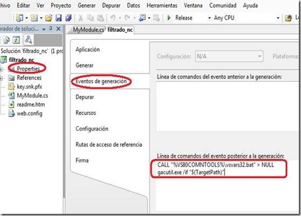Select web.config in Solution Explorer
Screen dimensions: 301x216
click(30, 114)
